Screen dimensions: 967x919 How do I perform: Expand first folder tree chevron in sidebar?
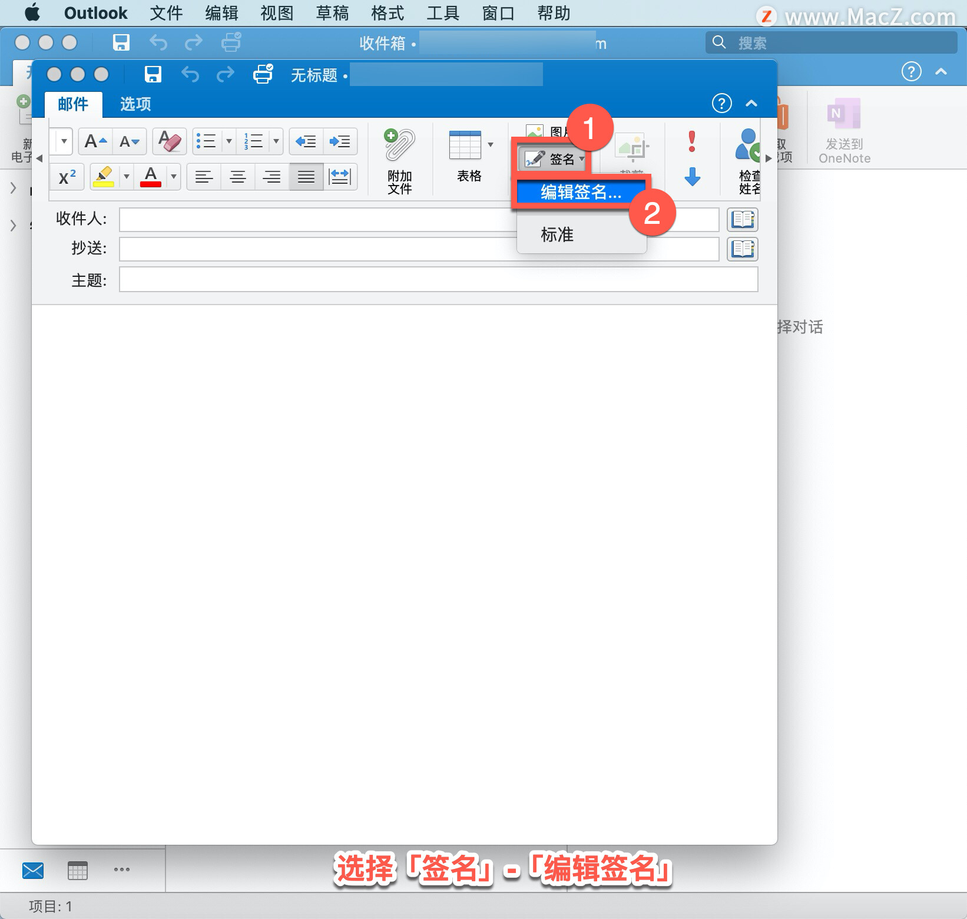tap(14, 189)
